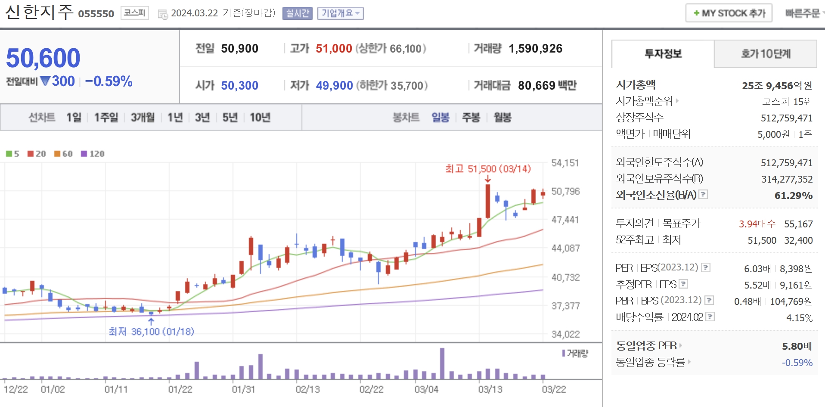Screen dimensions: 825x407
Task: Open help icon next to PBR BPS(2023.12)
Action: pyautogui.click(x=709, y=300)
